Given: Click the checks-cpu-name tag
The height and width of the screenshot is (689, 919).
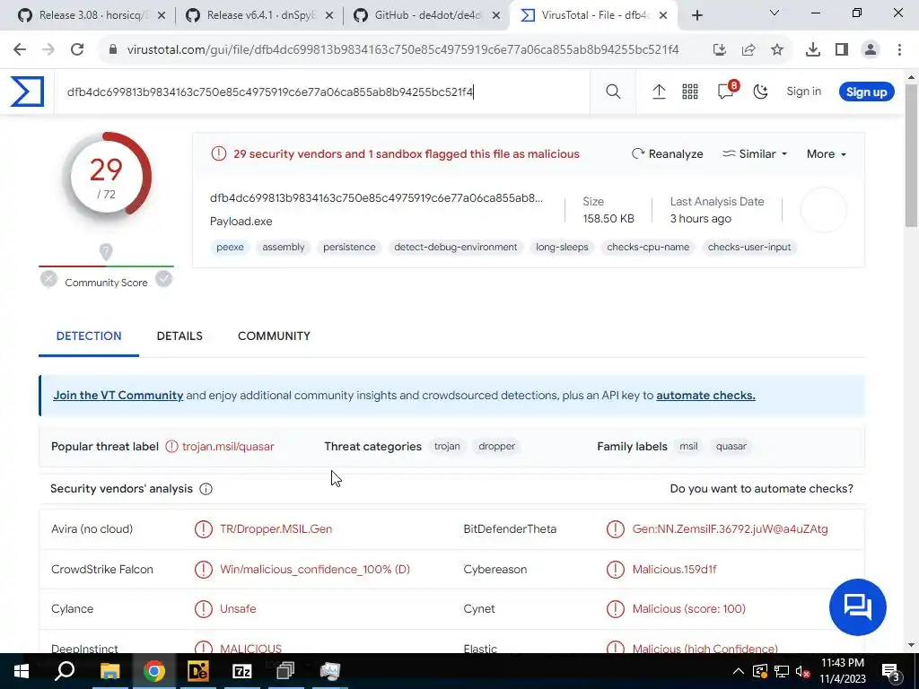Looking at the screenshot, I should (x=648, y=248).
